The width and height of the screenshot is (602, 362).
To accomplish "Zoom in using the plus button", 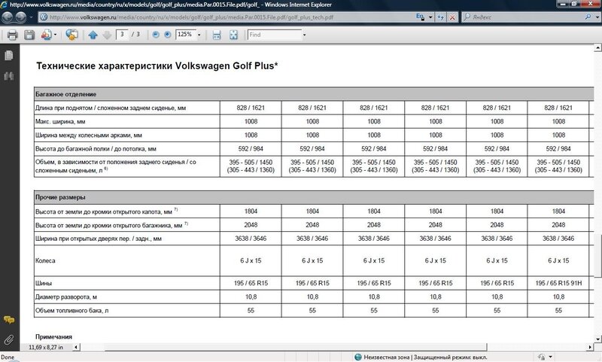I will [x=167, y=35].
